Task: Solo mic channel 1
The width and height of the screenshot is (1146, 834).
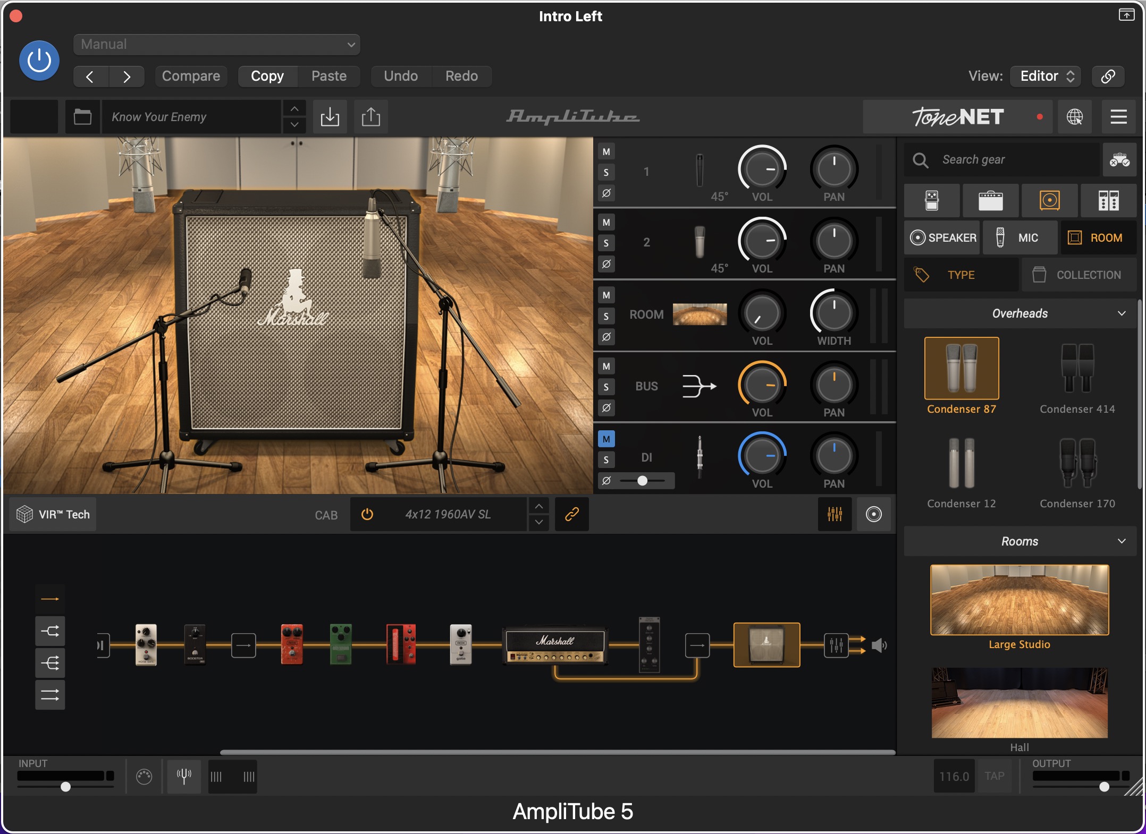Action: (x=606, y=173)
